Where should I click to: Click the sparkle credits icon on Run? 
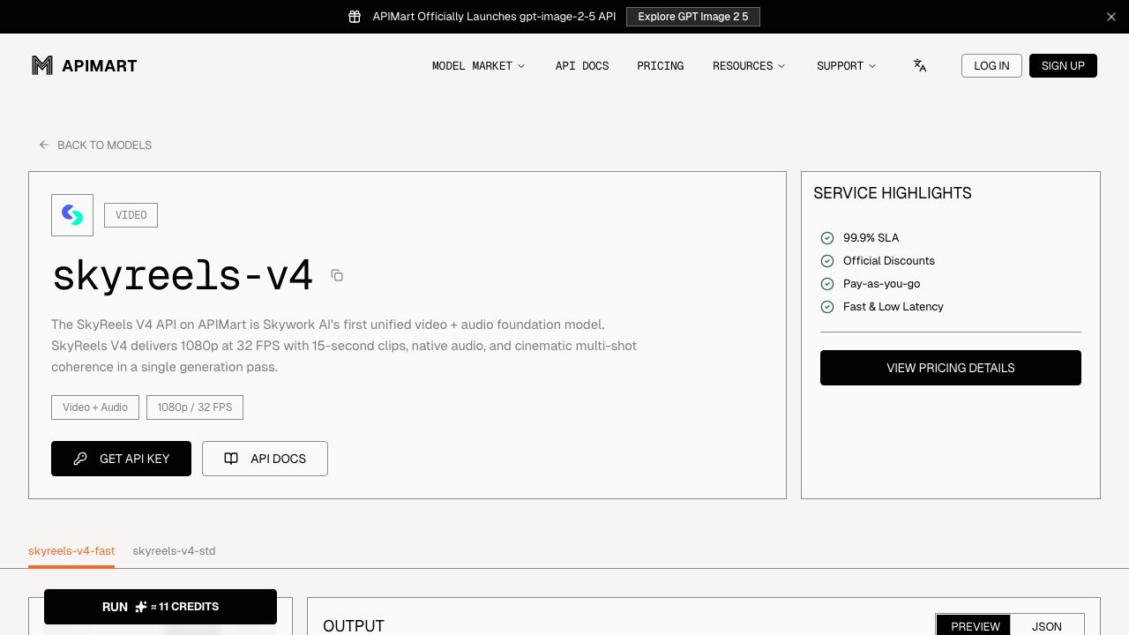point(140,607)
